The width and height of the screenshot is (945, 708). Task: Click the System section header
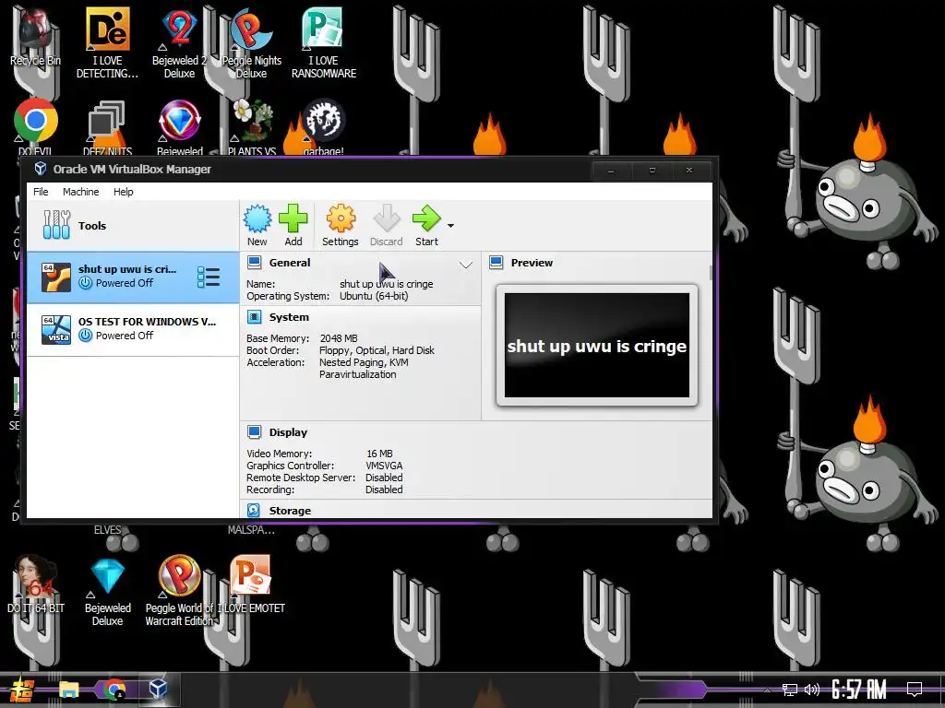point(289,317)
